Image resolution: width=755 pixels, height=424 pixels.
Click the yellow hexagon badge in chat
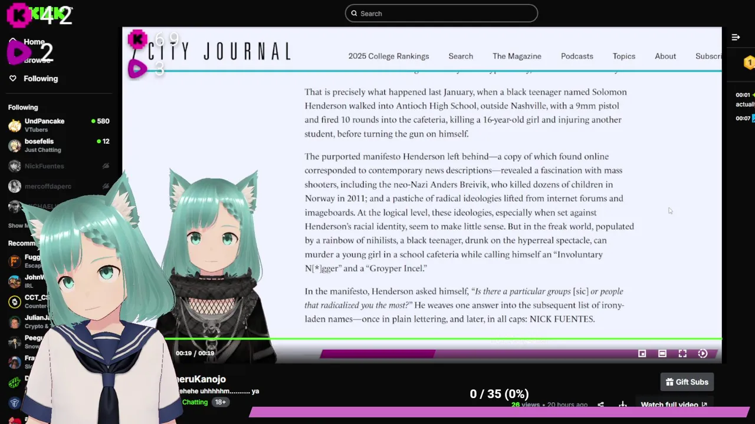pyautogui.click(x=749, y=62)
